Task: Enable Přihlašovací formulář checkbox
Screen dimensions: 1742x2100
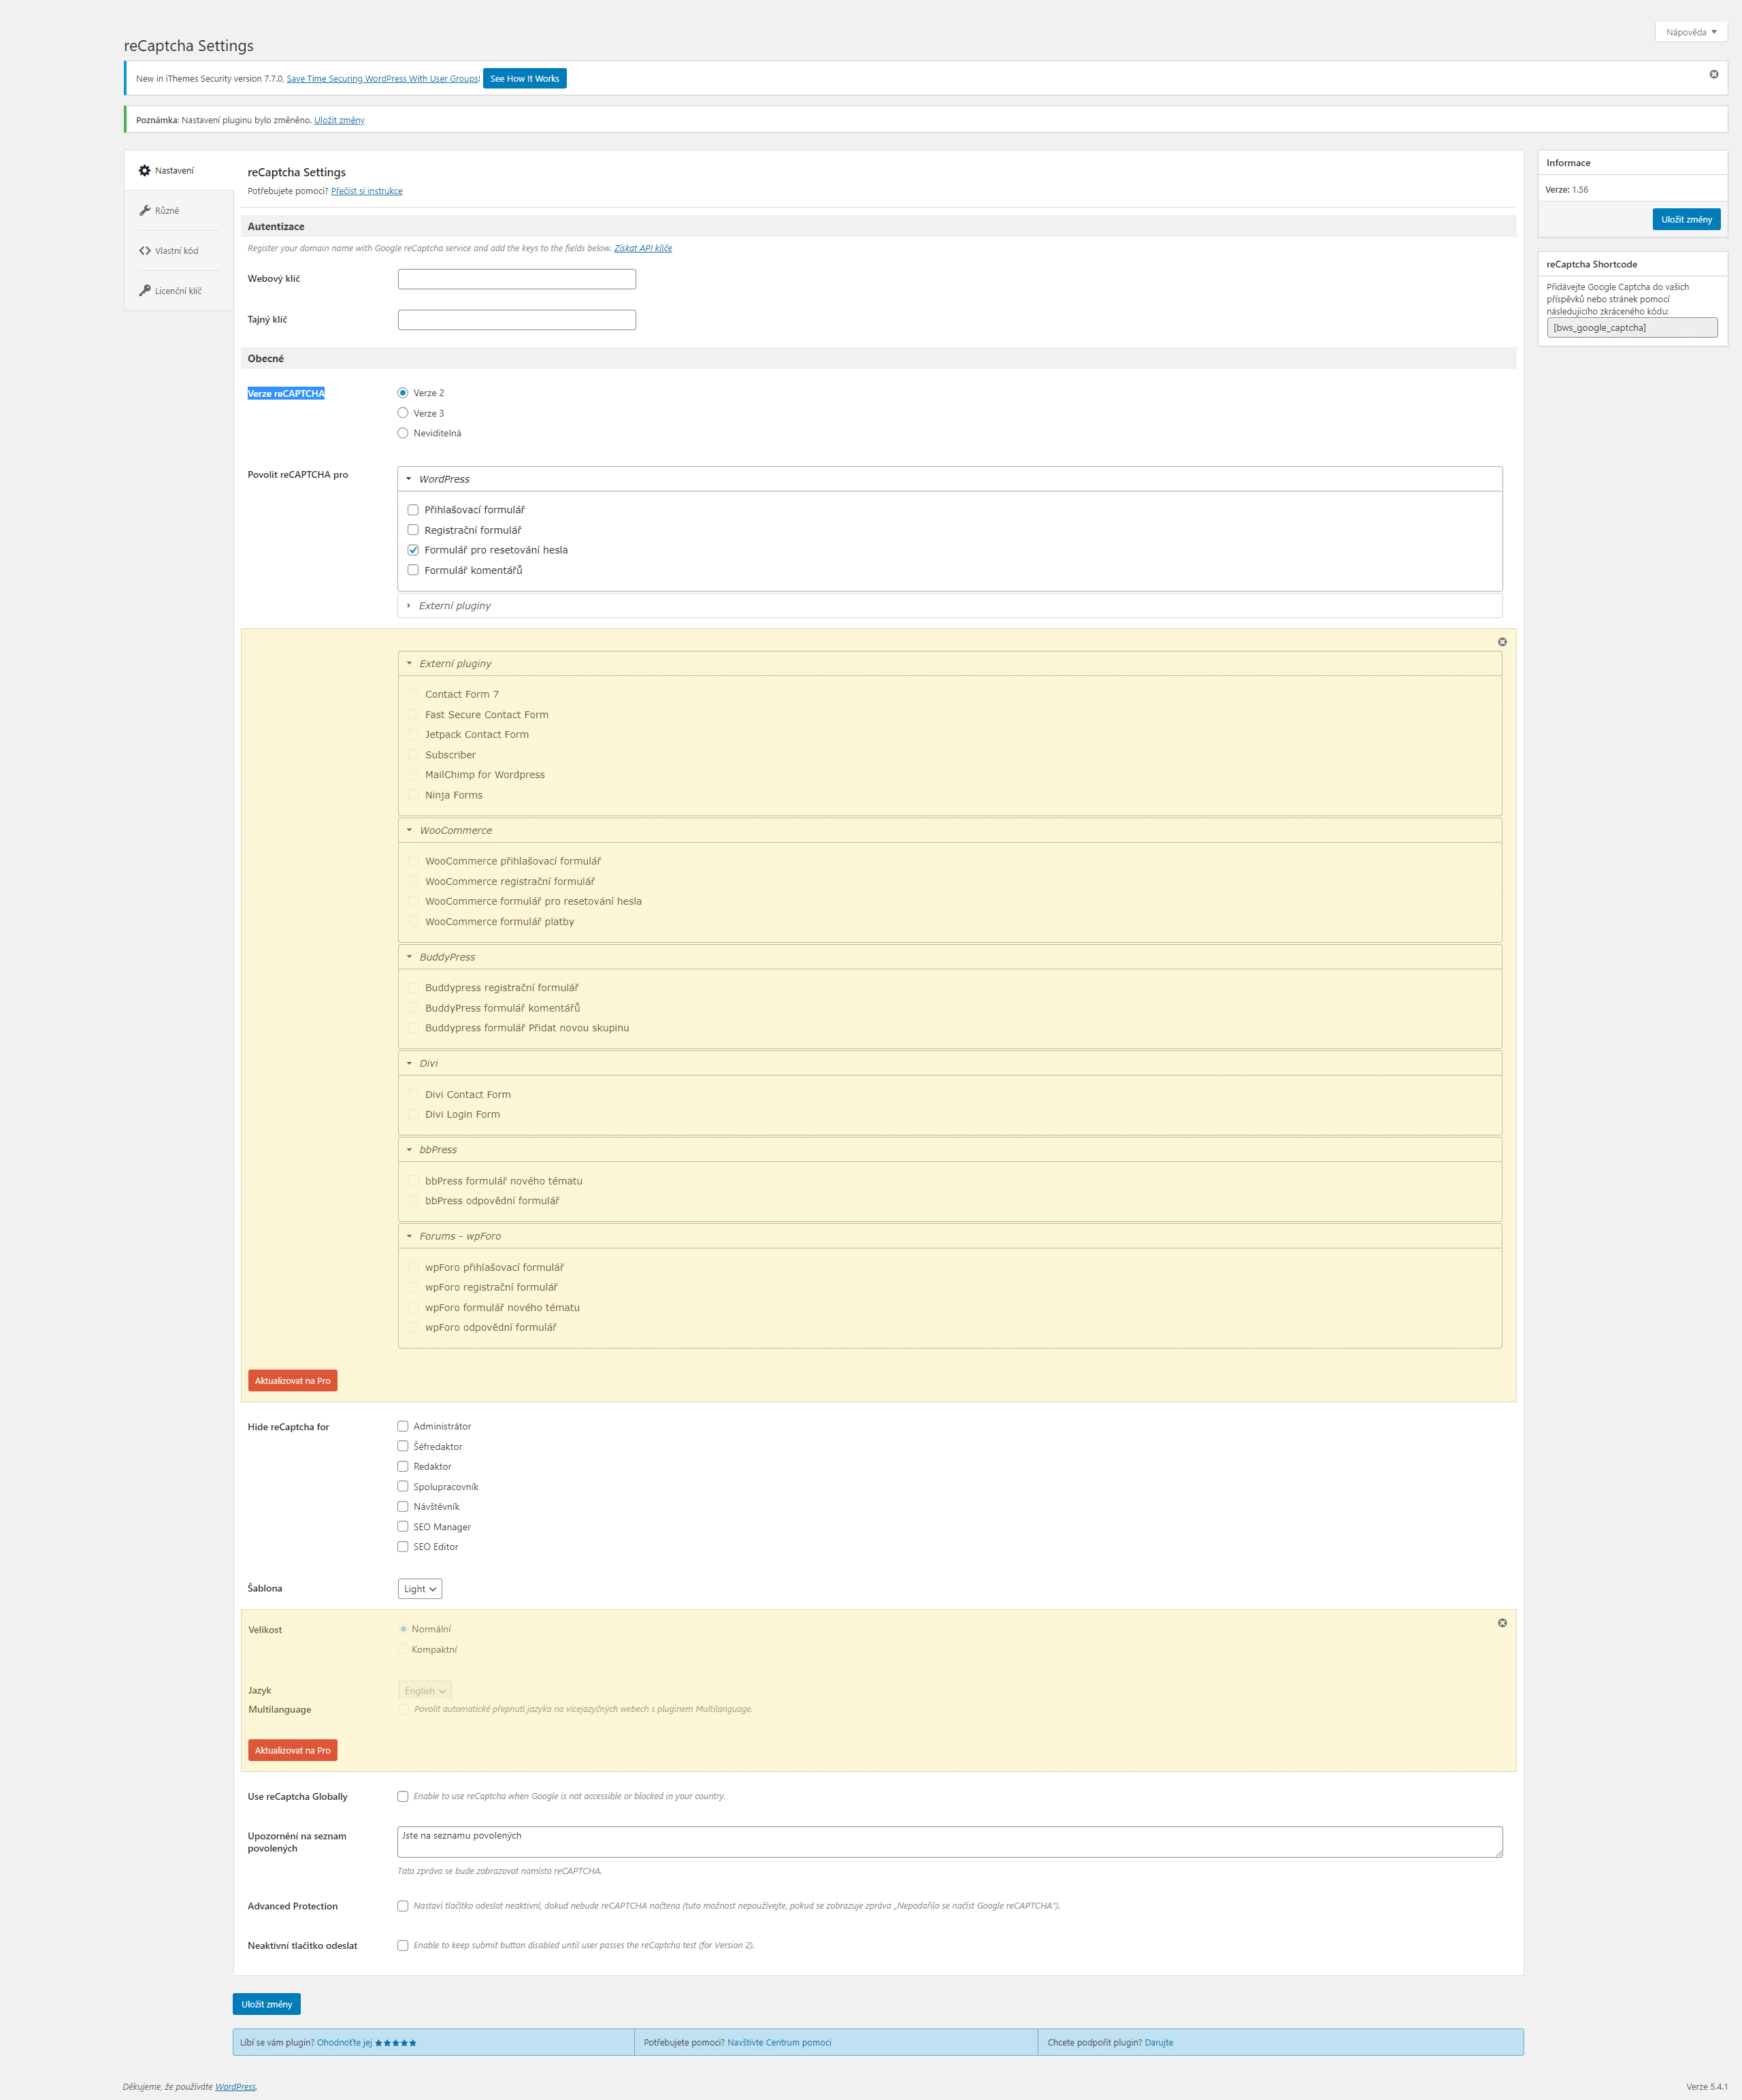Action: 413,510
